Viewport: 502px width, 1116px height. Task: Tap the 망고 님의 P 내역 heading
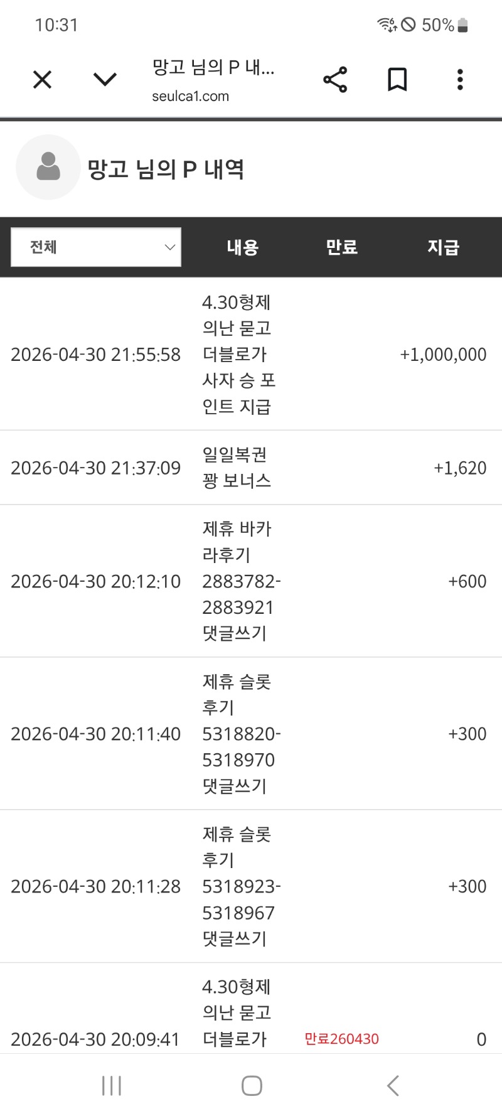pos(166,169)
